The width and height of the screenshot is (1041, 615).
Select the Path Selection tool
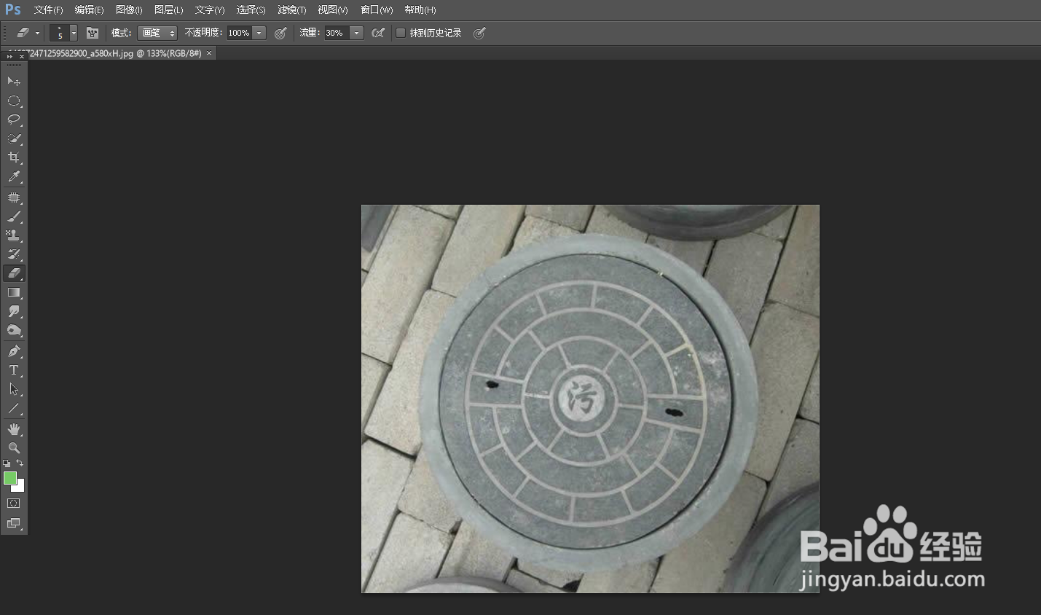tap(14, 389)
